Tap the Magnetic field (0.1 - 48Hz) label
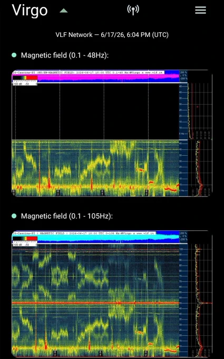Image resolution: width=224 pixels, height=359 pixels. (65, 55)
